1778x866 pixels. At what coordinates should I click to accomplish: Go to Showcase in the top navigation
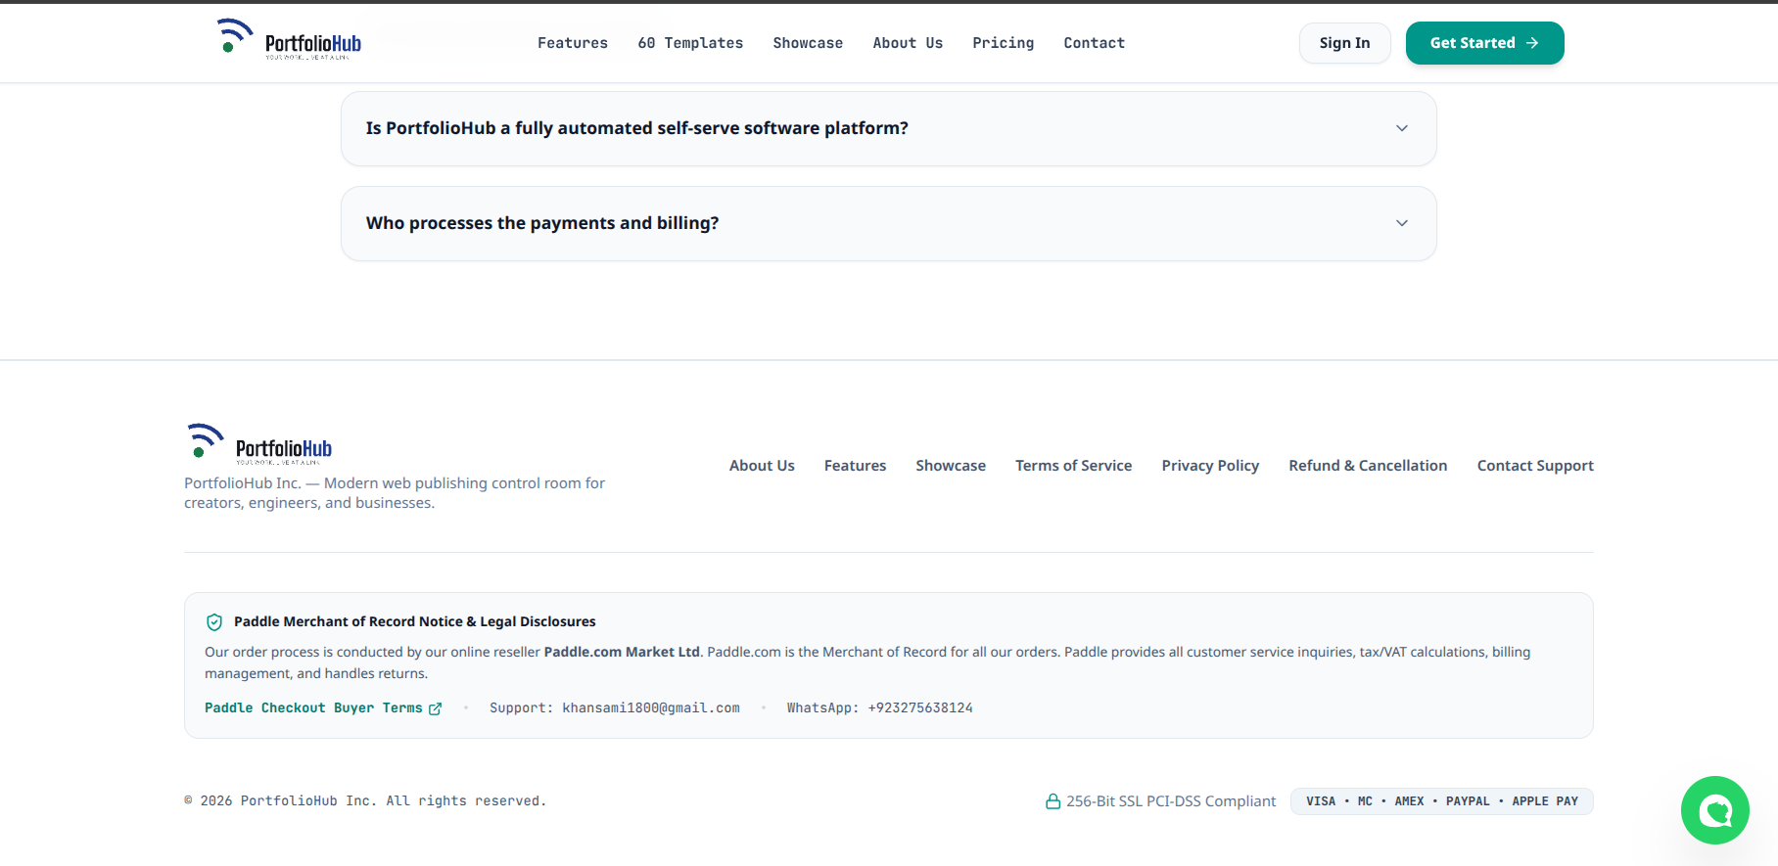coord(808,43)
